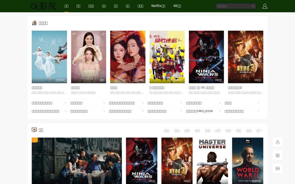Click the title ending in 2 under 黃金神威
The width and height of the screenshot is (295, 184).
tap(235, 88)
